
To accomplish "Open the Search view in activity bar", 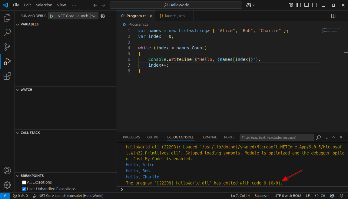I will (7, 32).
